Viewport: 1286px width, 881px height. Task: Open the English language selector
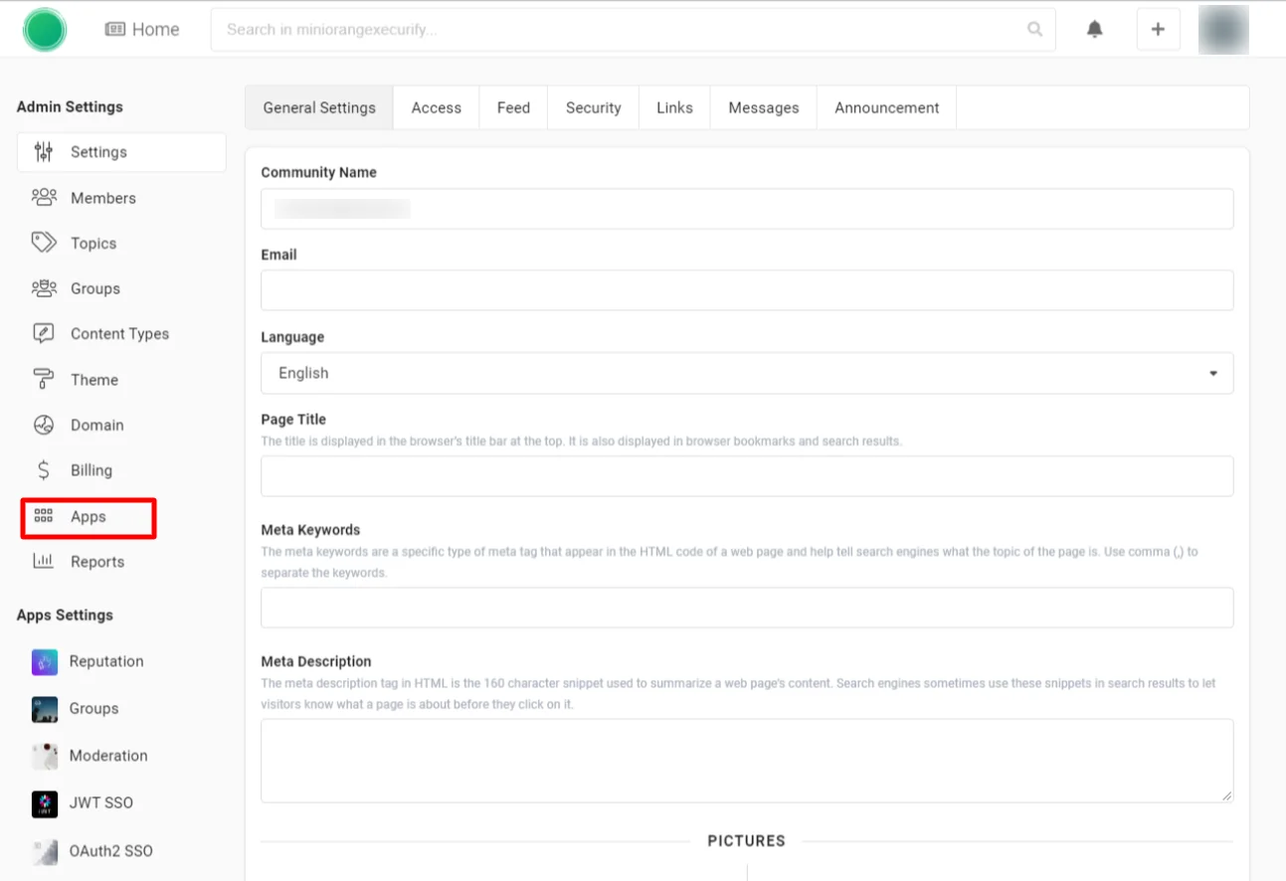(x=746, y=372)
